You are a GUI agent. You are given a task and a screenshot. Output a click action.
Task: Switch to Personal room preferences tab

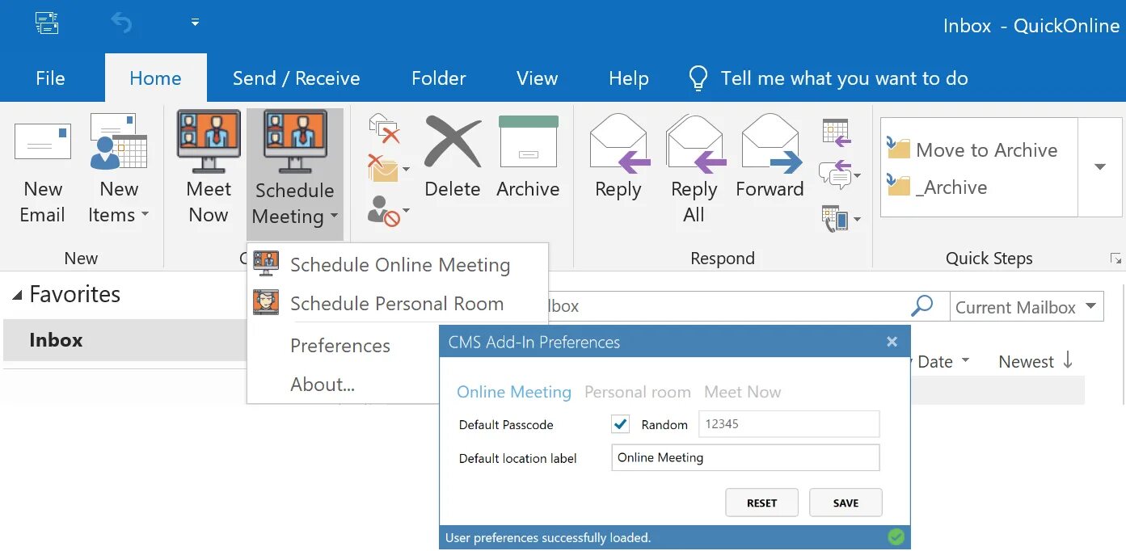click(x=638, y=392)
